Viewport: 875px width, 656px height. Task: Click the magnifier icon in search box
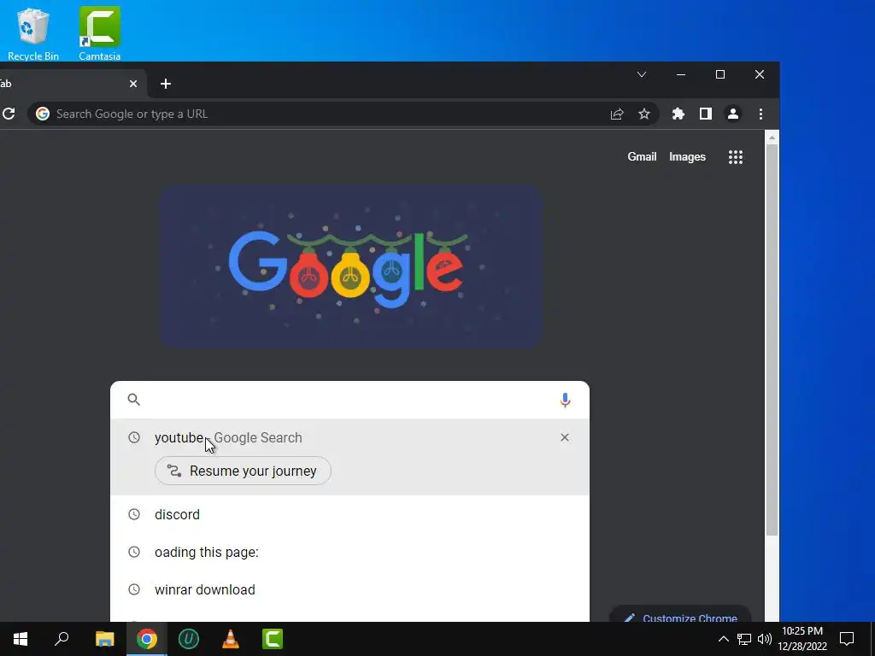[x=134, y=400]
